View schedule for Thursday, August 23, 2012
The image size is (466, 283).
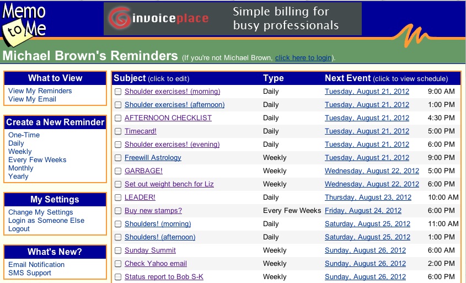368,197
